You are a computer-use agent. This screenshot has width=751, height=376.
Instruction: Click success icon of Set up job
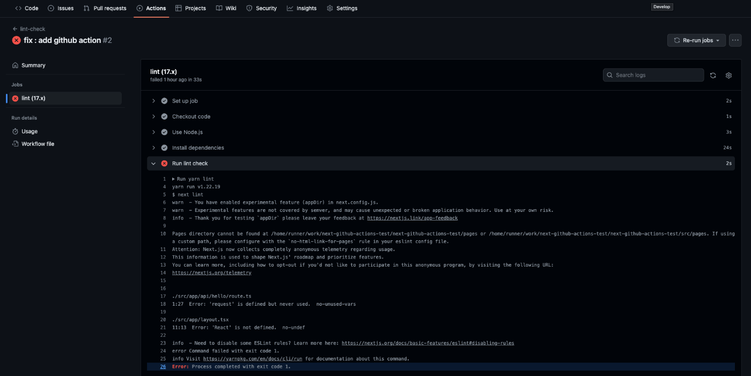click(x=164, y=101)
